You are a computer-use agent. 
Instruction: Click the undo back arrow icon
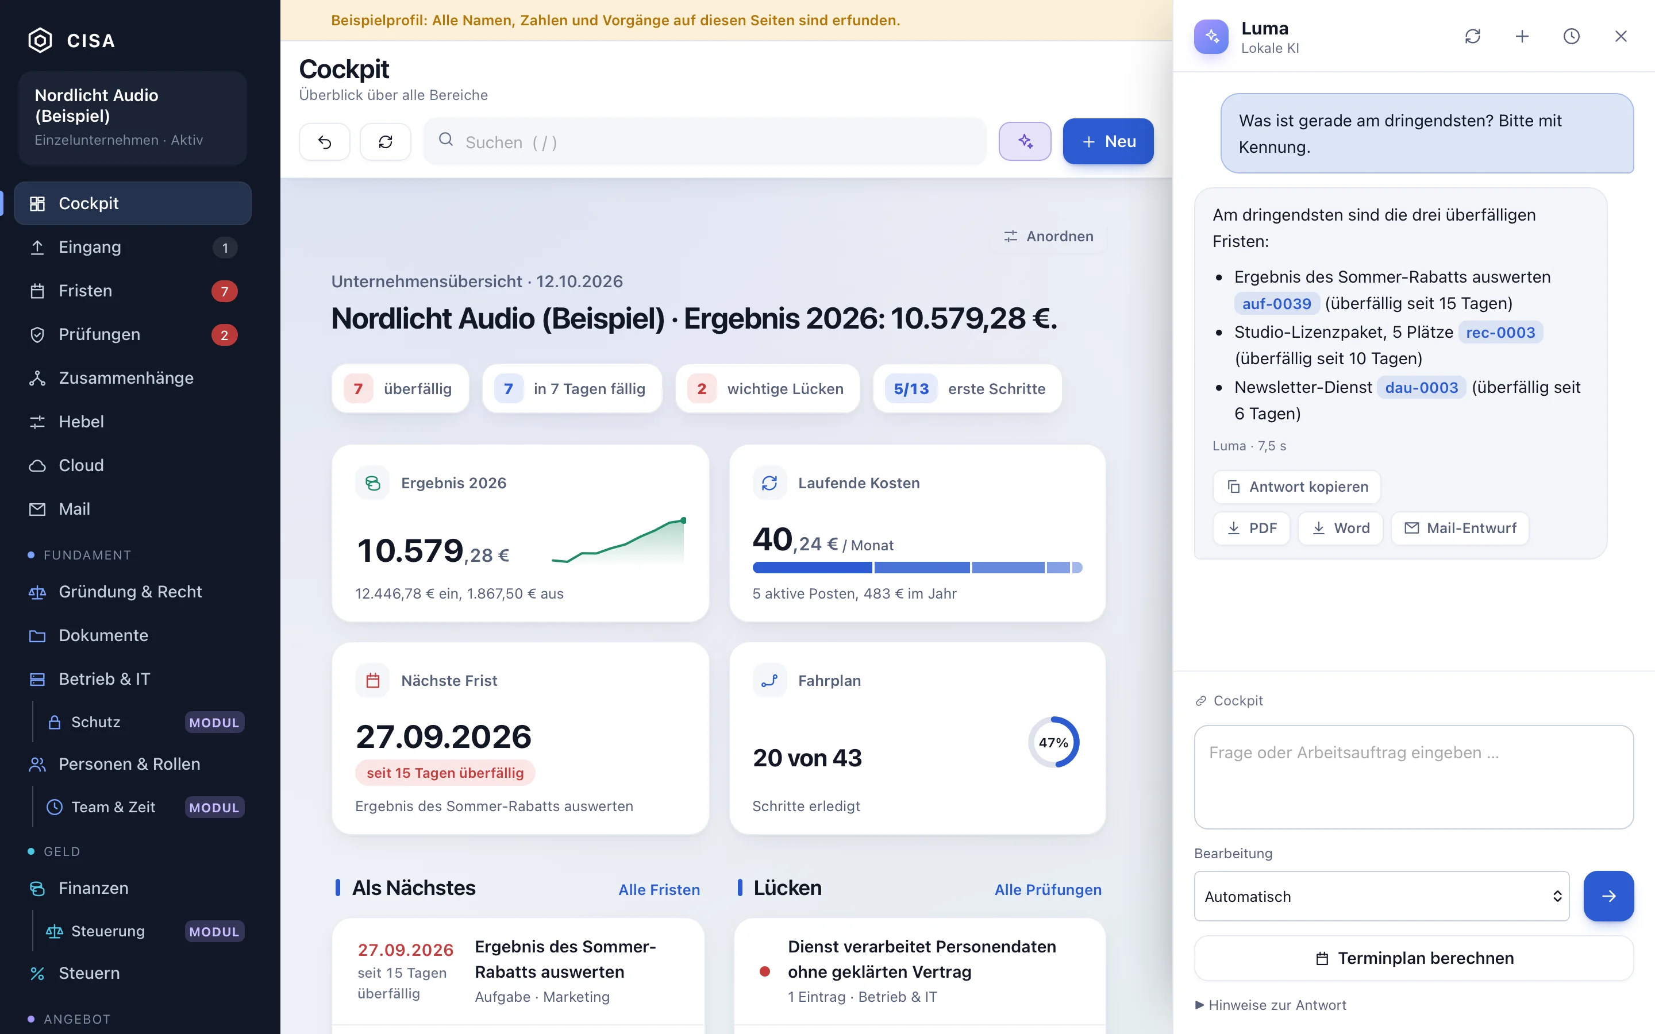[324, 141]
